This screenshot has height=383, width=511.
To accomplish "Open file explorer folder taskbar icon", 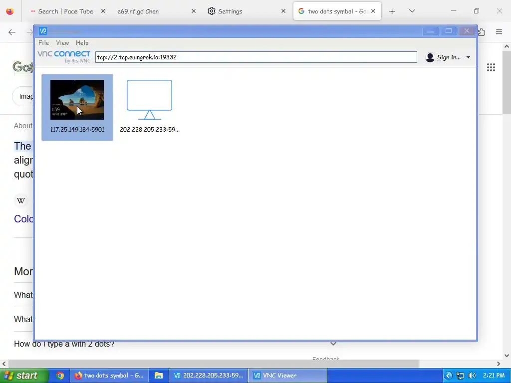I will pos(159,376).
